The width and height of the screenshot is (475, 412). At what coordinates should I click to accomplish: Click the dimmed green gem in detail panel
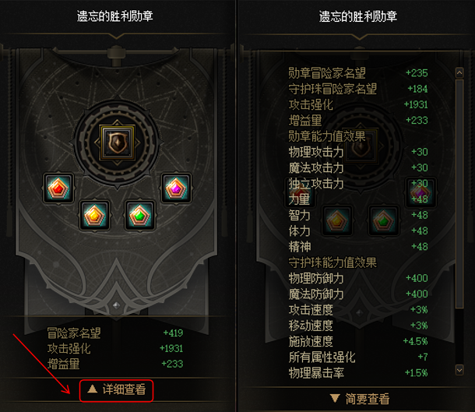point(383,220)
